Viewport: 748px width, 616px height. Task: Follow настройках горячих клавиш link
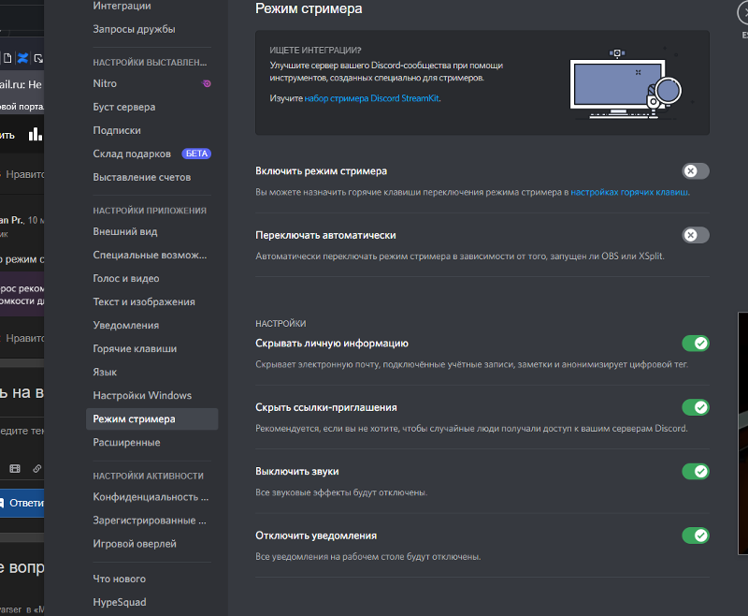(629, 192)
